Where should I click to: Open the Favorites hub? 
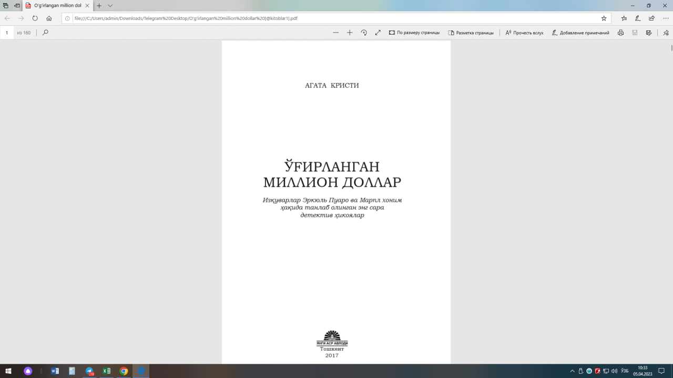coord(624,18)
